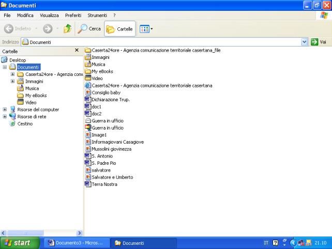The height and width of the screenshot is (249, 332).
Task: Select the doc2 Word file icon
Action: [x=88, y=114]
